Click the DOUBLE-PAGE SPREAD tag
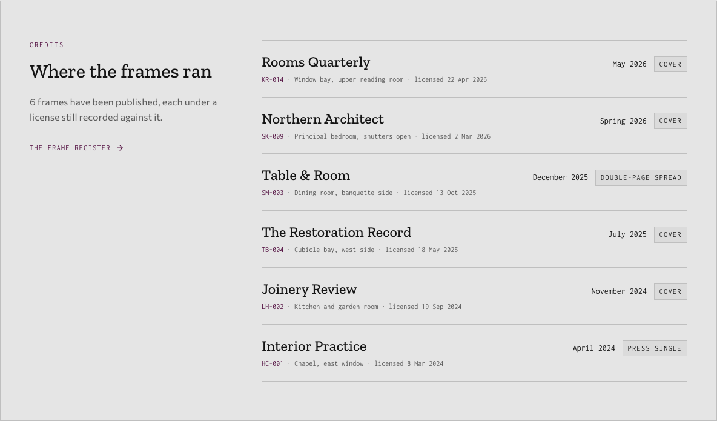This screenshot has height=421, width=717. click(x=641, y=177)
